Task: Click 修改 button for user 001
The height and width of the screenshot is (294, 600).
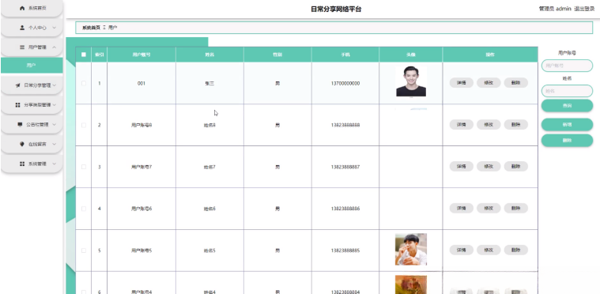Action: click(489, 82)
